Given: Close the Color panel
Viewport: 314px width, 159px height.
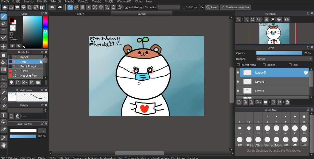Looking at the screenshot, I should (x=46, y=13).
